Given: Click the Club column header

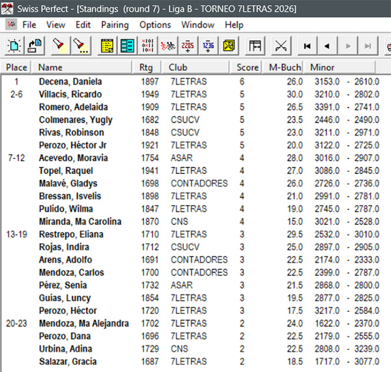Looking at the screenshot, I should point(178,67).
